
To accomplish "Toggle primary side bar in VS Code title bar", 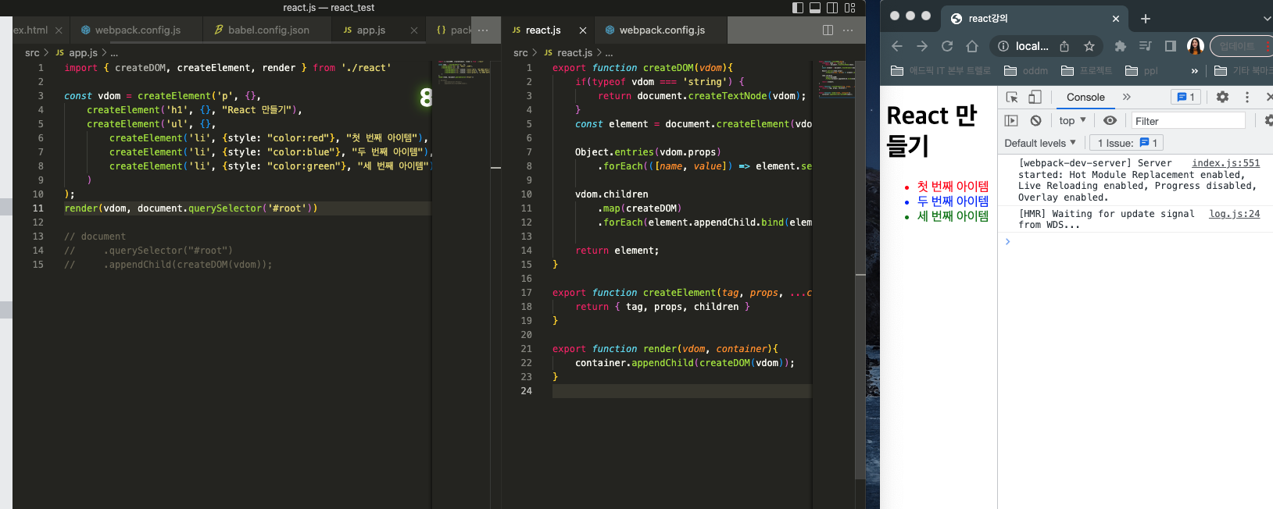I will [x=798, y=8].
